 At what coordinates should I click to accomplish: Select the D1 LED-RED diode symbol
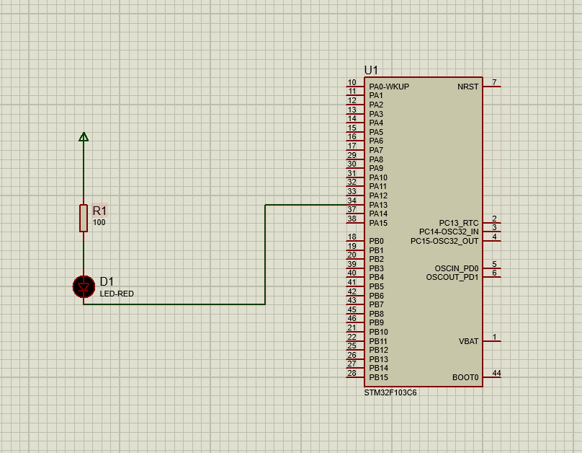pyautogui.click(x=84, y=287)
